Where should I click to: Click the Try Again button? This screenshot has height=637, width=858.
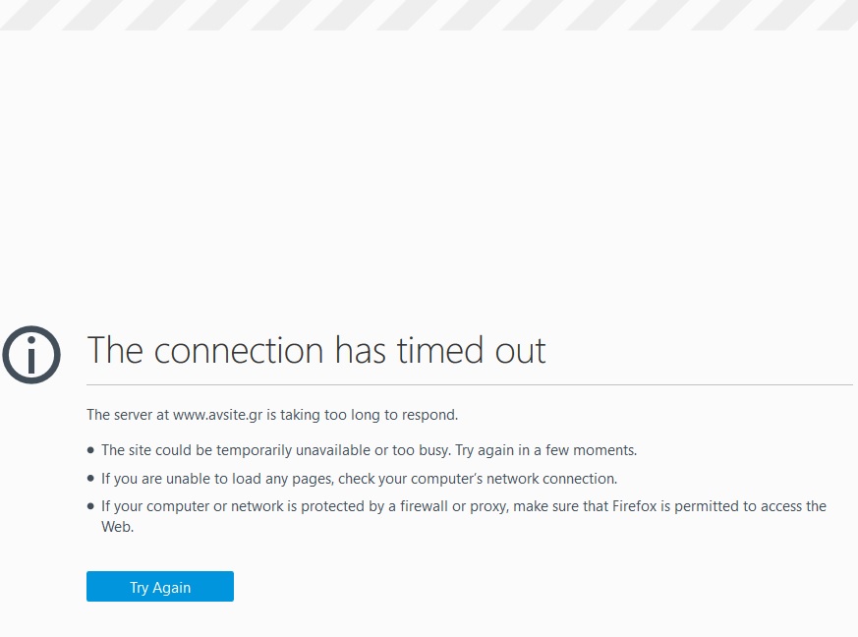click(160, 587)
